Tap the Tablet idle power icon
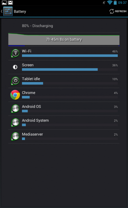The image size is (128, 208). pyautogui.click(x=15, y=81)
